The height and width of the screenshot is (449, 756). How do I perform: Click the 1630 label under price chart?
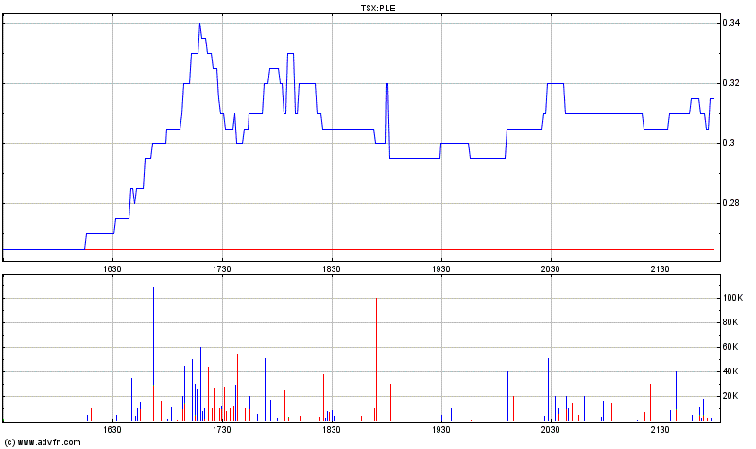[112, 269]
